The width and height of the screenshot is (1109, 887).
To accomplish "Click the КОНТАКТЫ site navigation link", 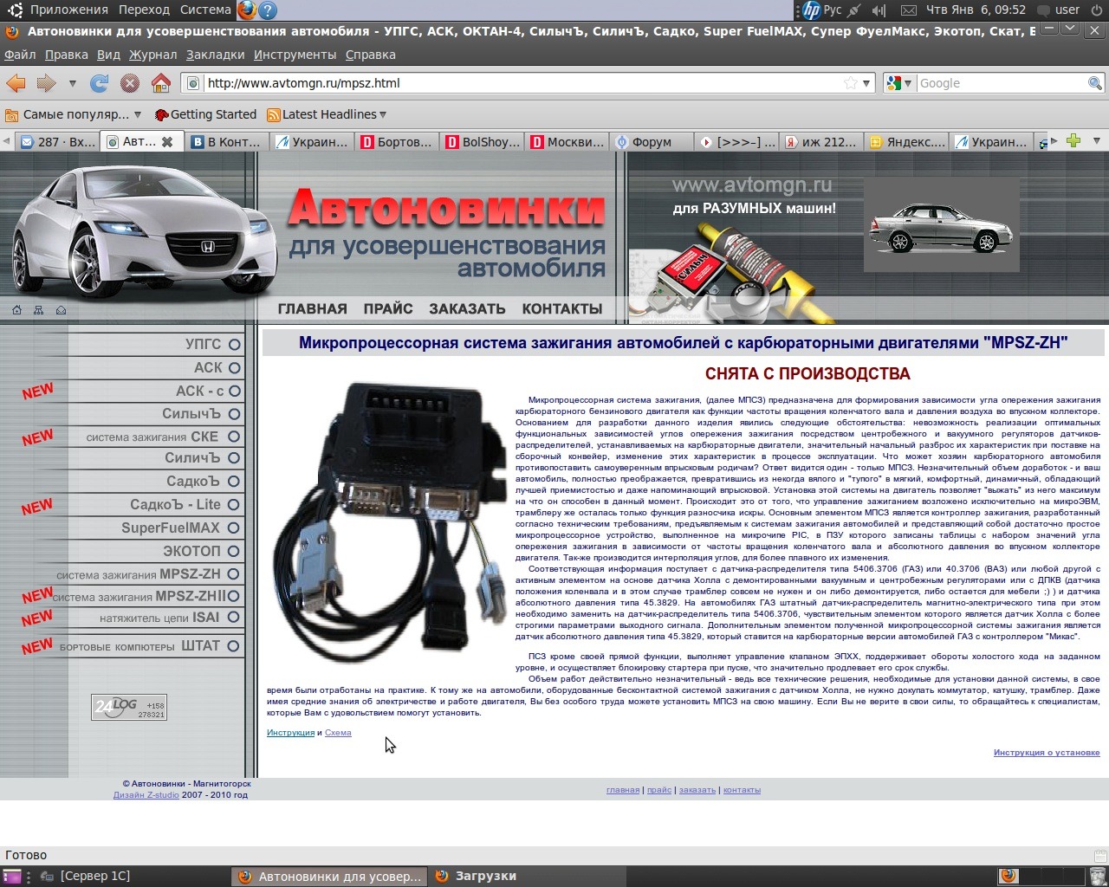I will point(562,309).
